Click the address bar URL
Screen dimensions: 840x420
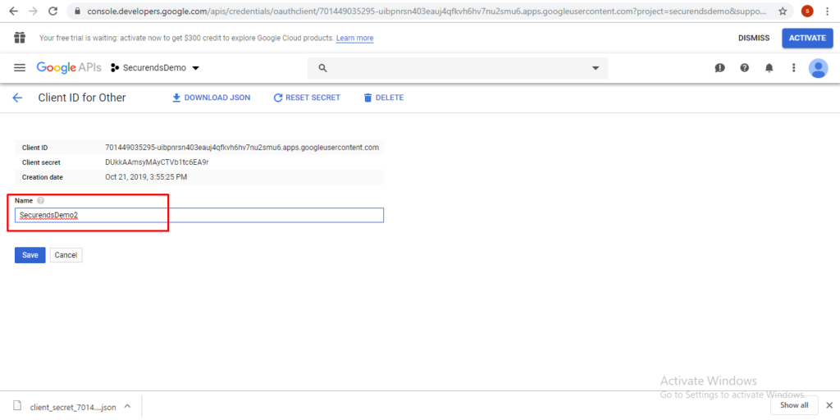click(x=427, y=11)
